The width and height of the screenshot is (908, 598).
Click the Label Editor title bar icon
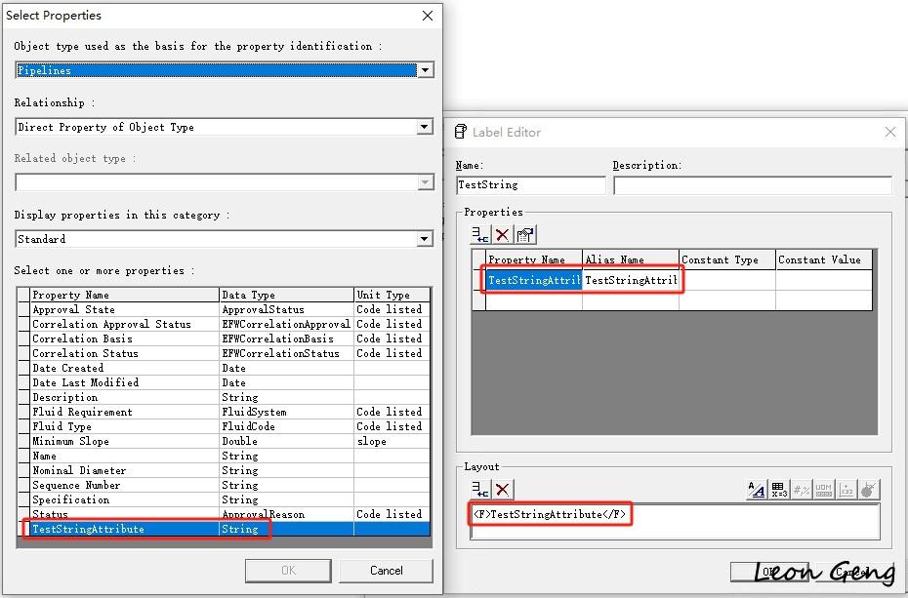pyautogui.click(x=461, y=132)
